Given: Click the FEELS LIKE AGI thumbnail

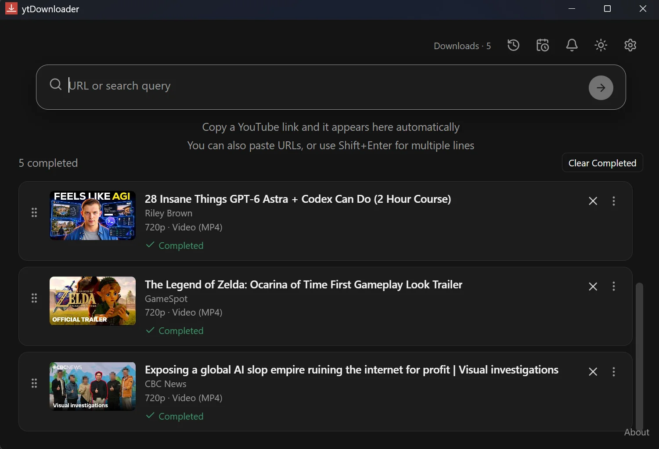Looking at the screenshot, I should point(93,216).
